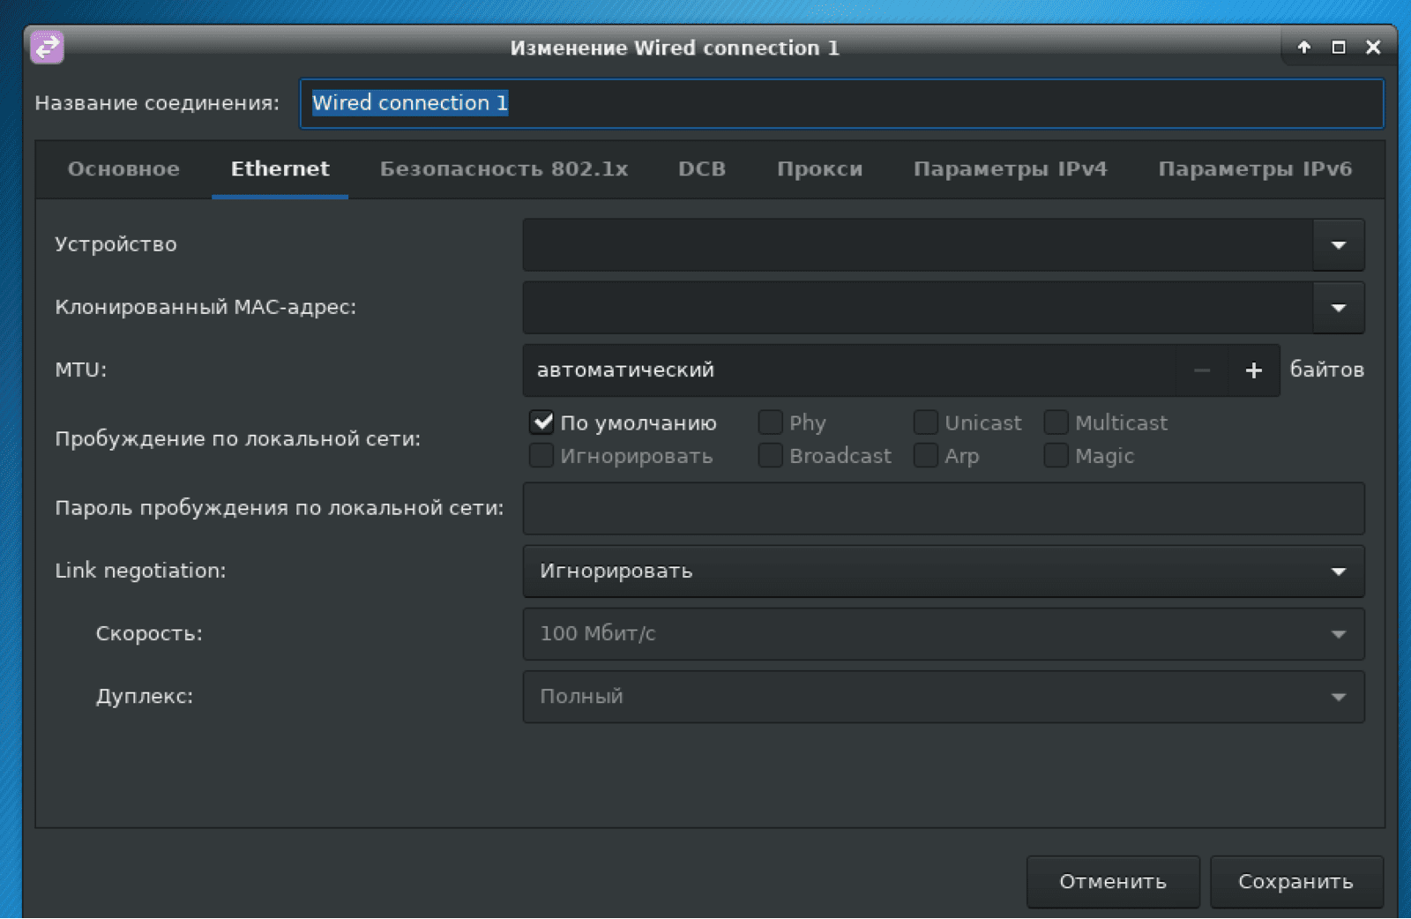Select the 'Безопасность 802.1x' tab
The image size is (1411, 919).
click(x=504, y=169)
